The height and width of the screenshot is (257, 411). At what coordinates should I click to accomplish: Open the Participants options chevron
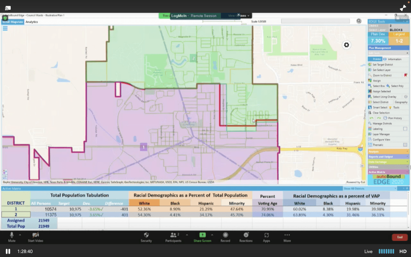187,235
